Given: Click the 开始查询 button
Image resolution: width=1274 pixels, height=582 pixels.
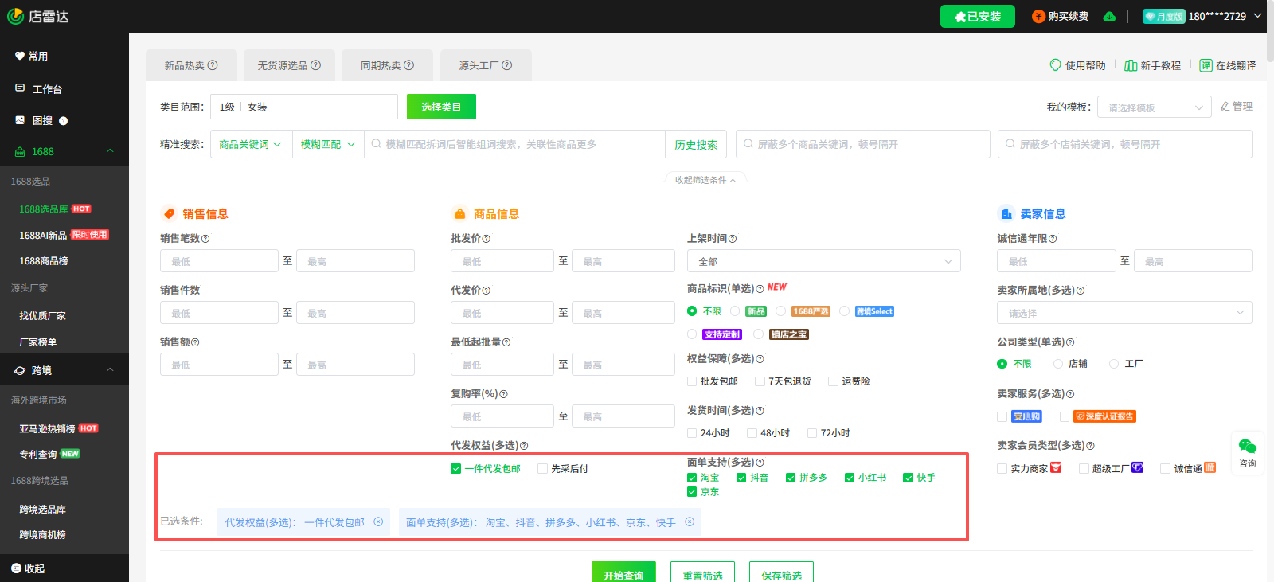Looking at the screenshot, I should [x=623, y=573].
